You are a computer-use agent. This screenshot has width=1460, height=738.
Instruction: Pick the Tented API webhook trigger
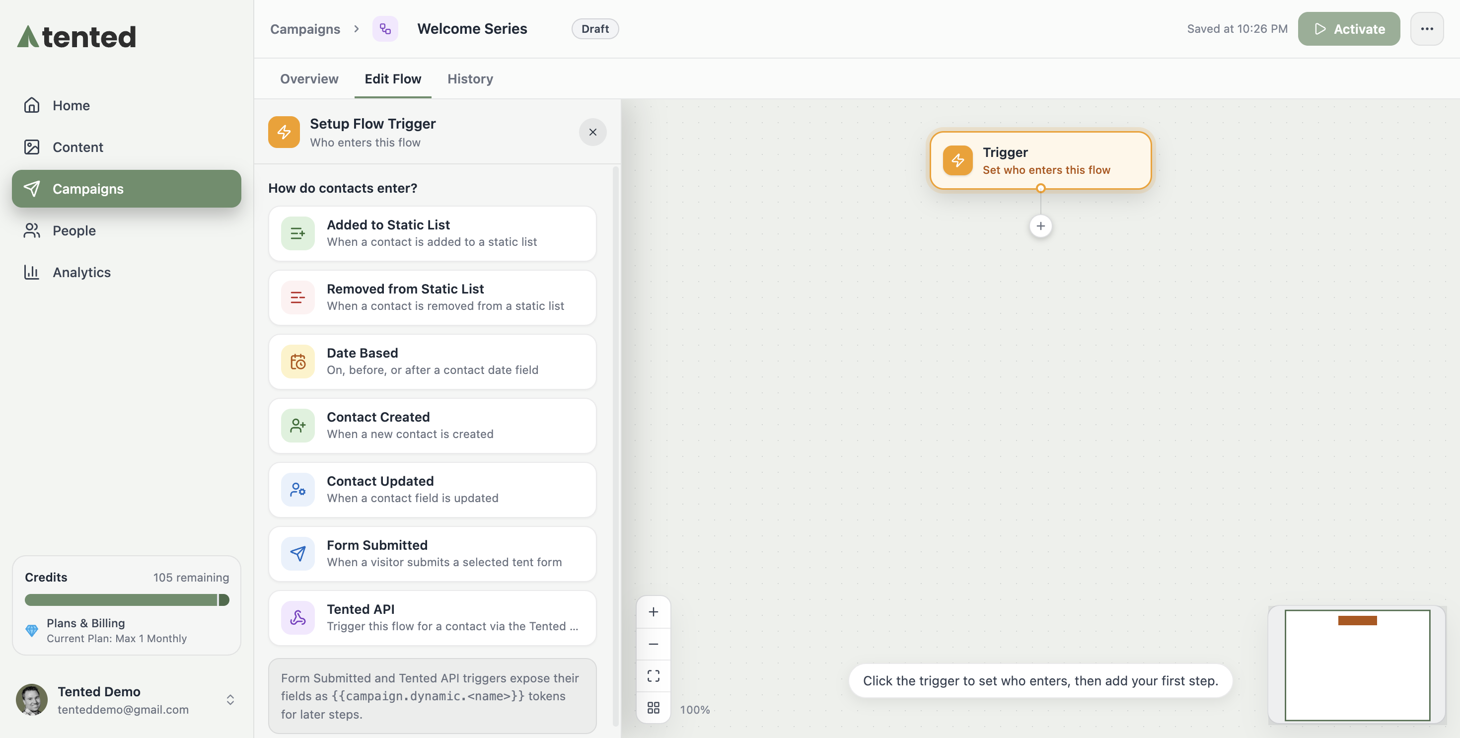[433, 618]
